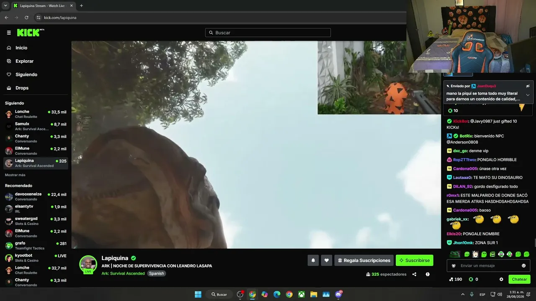Open the report stream exclamation icon
Screen dimensions: 536x301
pos(428,274)
